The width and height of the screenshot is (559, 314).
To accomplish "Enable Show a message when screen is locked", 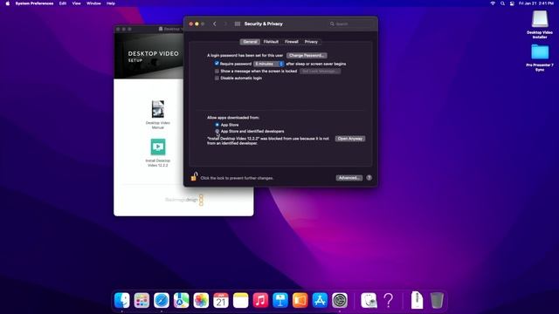I will coord(217,72).
